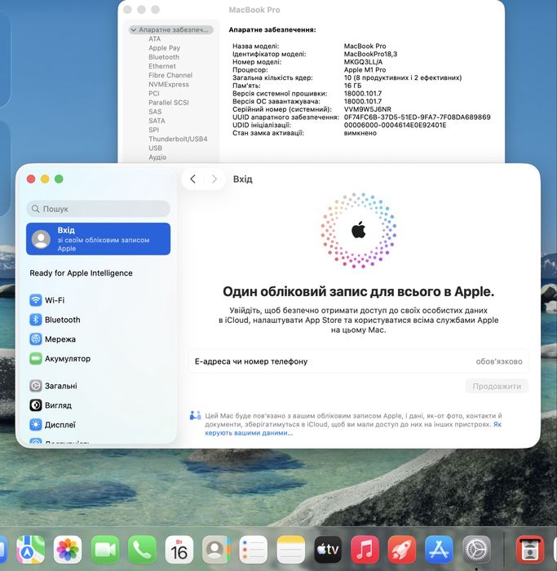
Task: Focus the Е-адреса чи номер телефону field
Action: pos(359,361)
